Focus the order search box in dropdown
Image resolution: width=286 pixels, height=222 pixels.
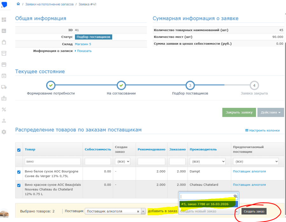coord(209,196)
